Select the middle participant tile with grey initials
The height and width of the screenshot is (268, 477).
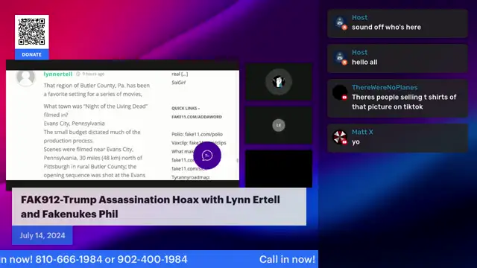(279, 125)
